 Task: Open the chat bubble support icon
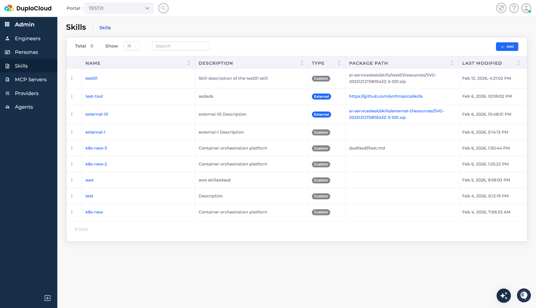524,295
